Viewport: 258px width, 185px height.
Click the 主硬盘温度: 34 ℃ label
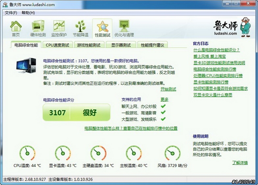[98, 166]
